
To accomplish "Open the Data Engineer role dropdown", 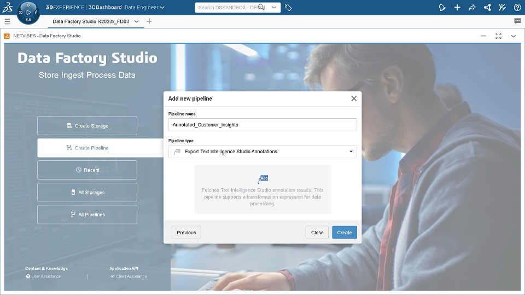I will pyautogui.click(x=144, y=7).
